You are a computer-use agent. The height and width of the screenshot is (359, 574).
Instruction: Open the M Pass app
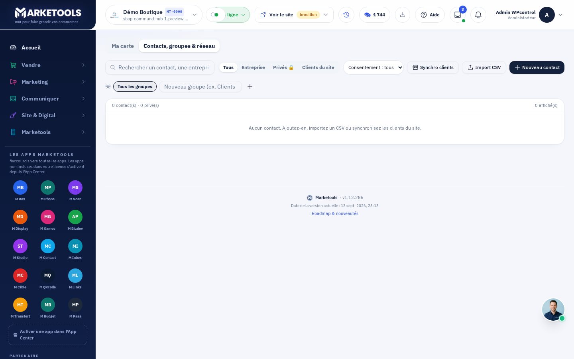tap(75, 308)
